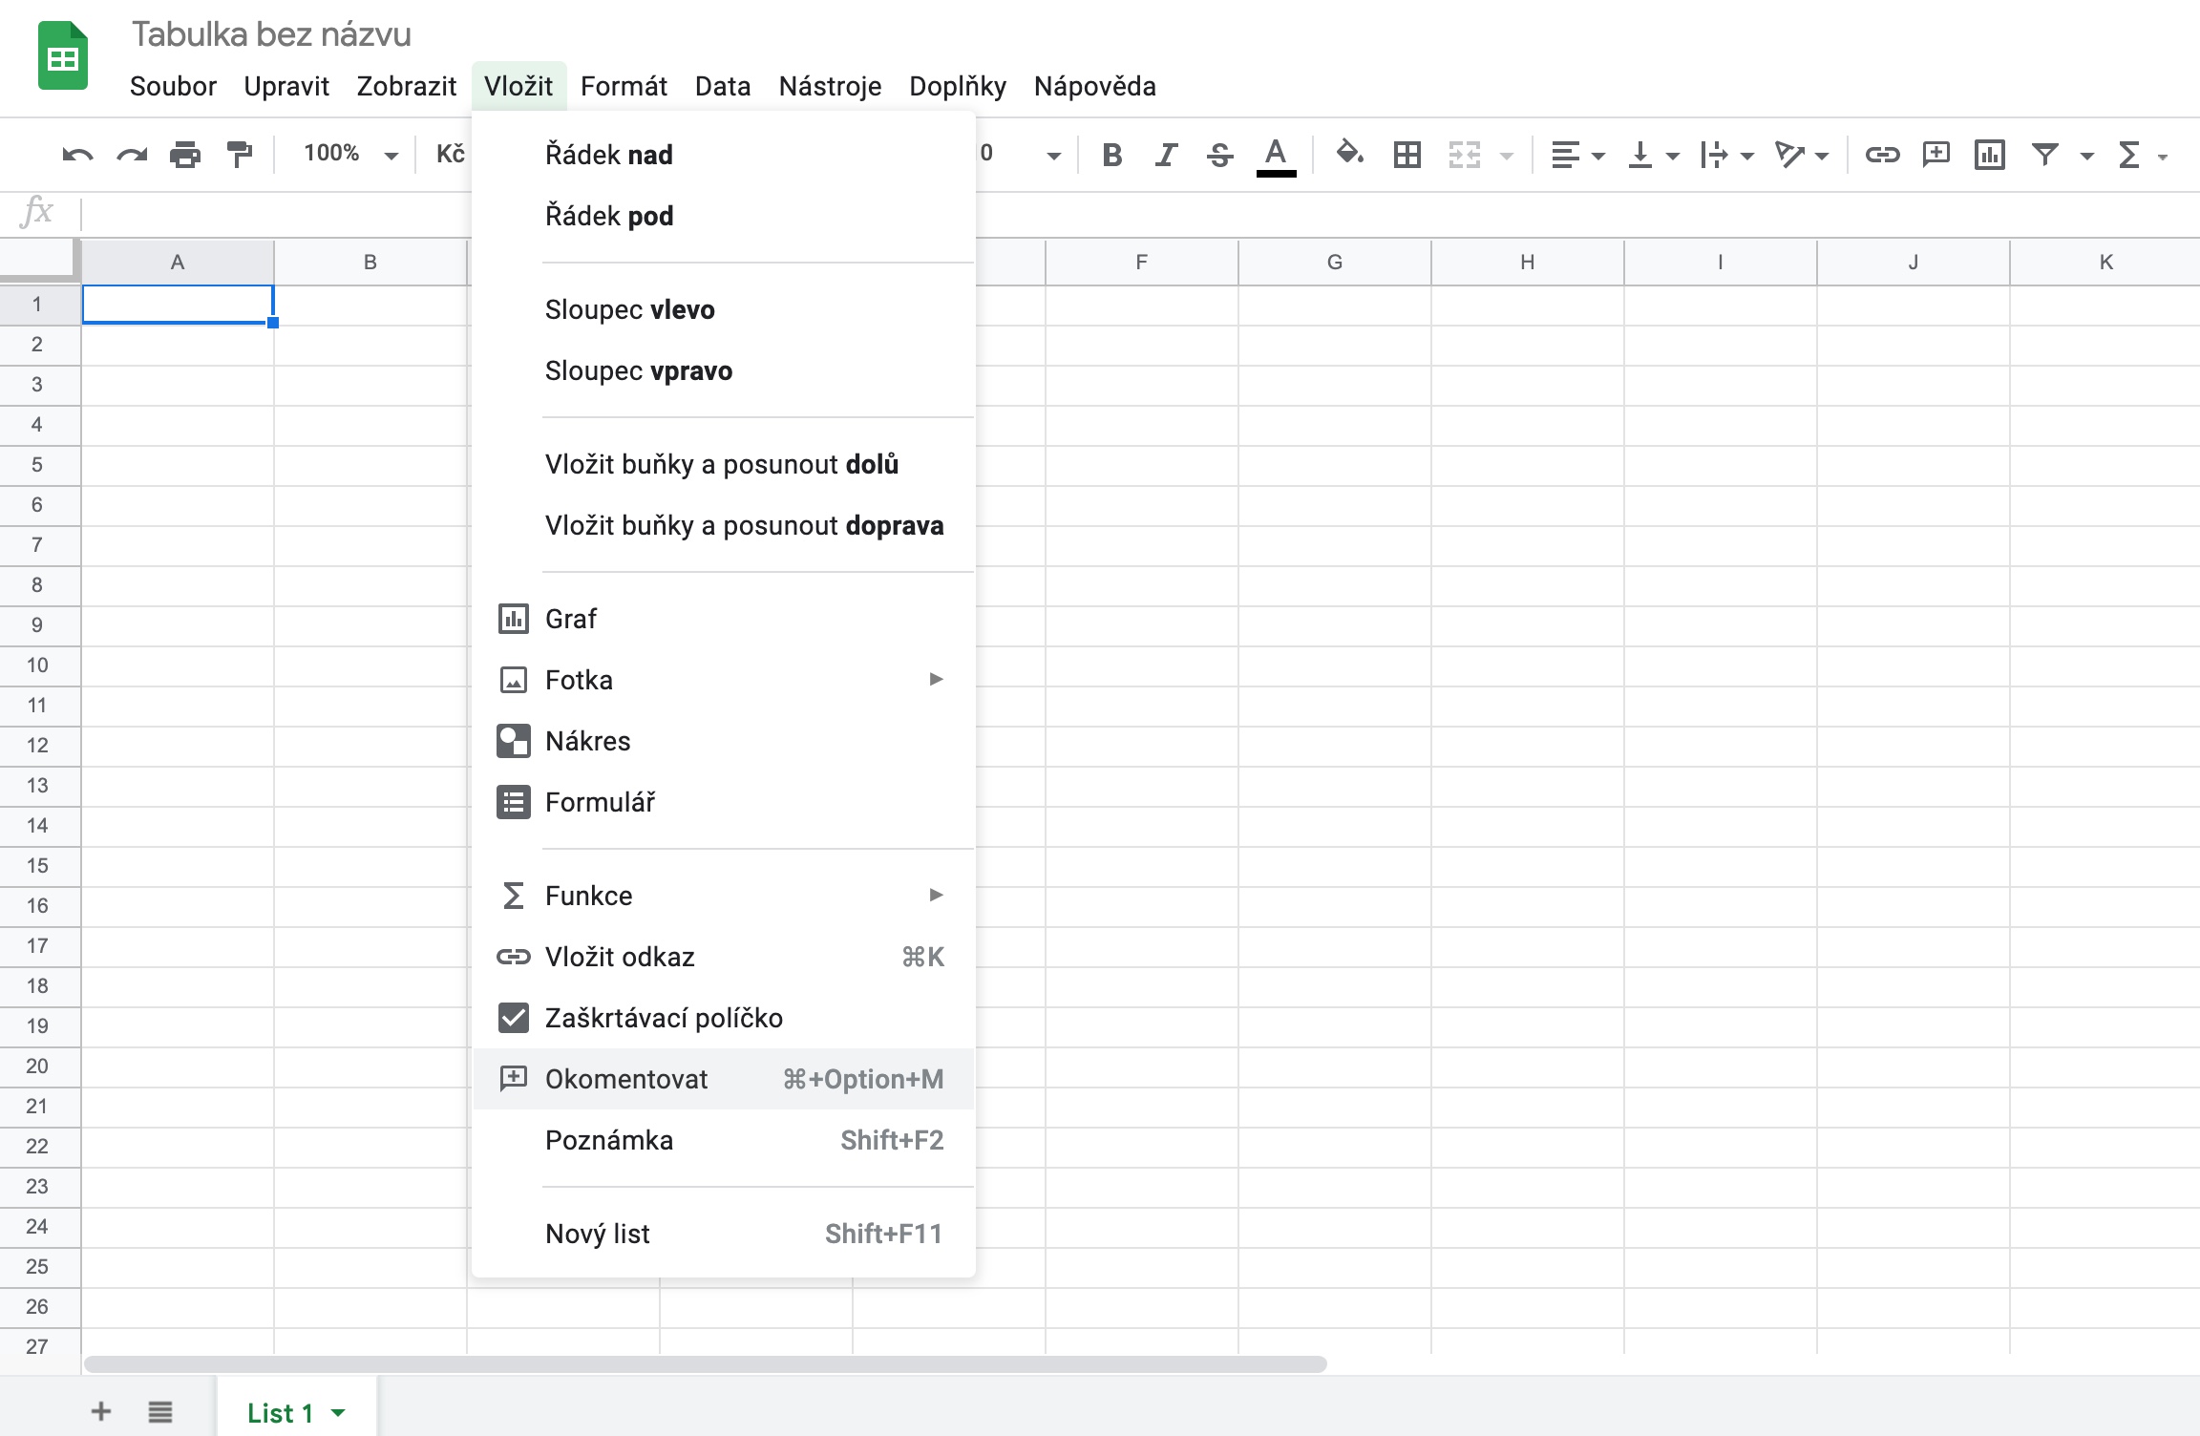The image size is (2200, 1436).
Task: Click the Sheets home logo
Action: click(63, 57)
